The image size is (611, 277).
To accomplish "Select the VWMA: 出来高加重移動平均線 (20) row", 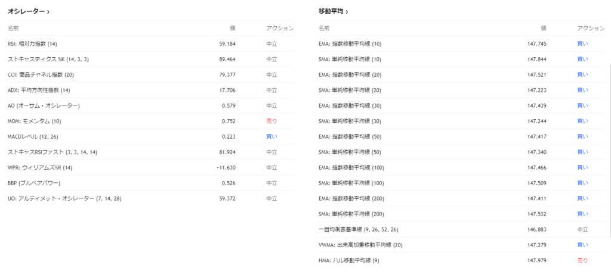I will point(361,245).
